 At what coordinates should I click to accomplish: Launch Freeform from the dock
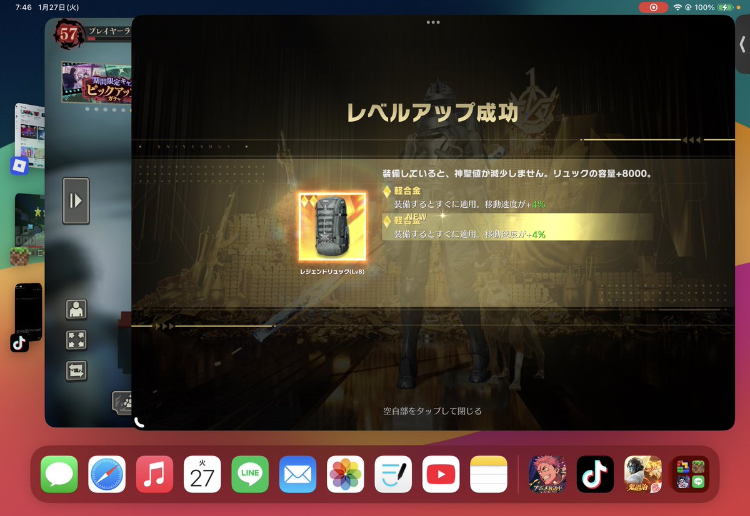[393, 474]
